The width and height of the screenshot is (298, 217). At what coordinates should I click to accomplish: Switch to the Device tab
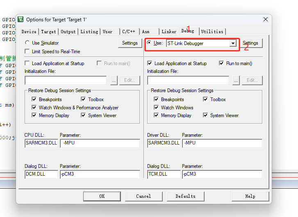29,32
